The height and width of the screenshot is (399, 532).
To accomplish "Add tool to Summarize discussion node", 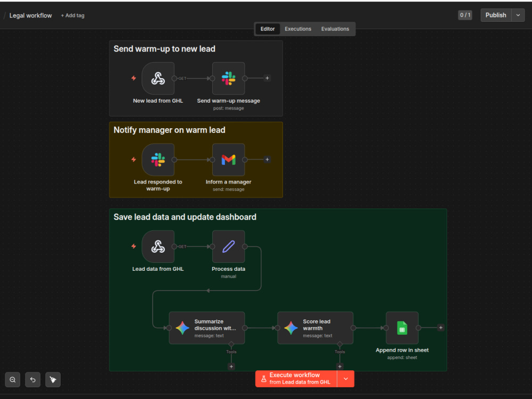I will point(231,367).
